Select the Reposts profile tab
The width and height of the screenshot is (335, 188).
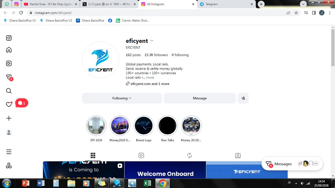[x=190, y=155]
